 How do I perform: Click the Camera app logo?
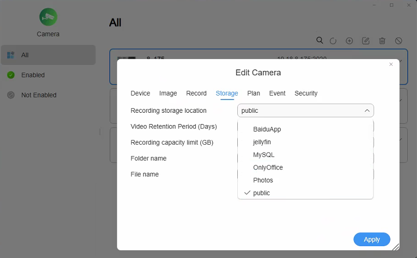48,17
